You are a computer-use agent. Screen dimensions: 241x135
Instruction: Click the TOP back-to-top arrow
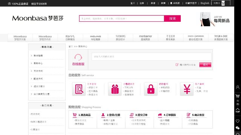[x=238, y=110]
